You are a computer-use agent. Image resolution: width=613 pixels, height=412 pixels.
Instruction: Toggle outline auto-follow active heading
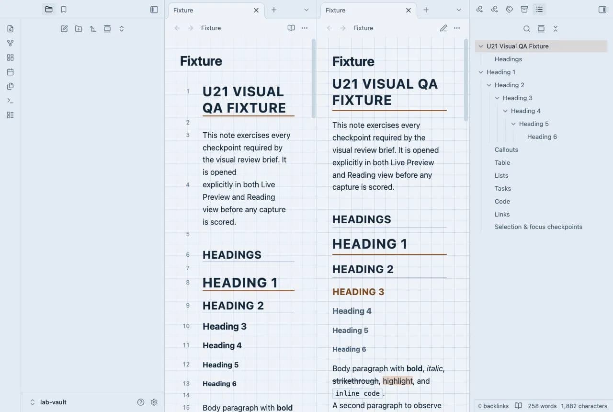tap(541, 29)
